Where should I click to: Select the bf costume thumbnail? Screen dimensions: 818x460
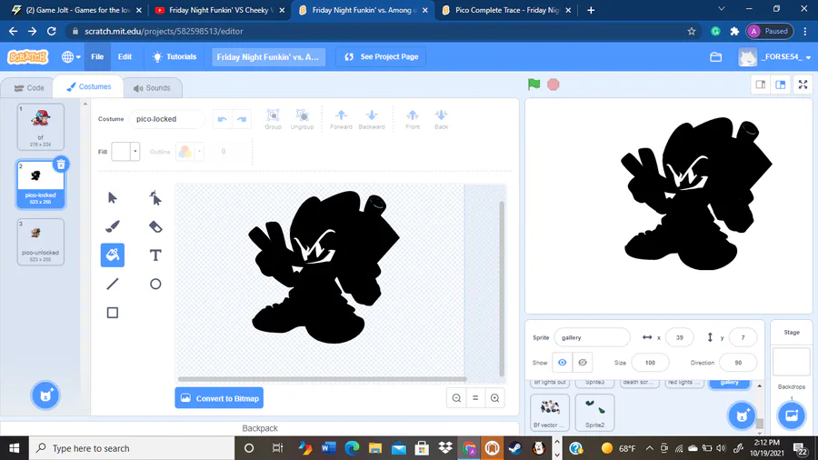(x=41, y=126)
